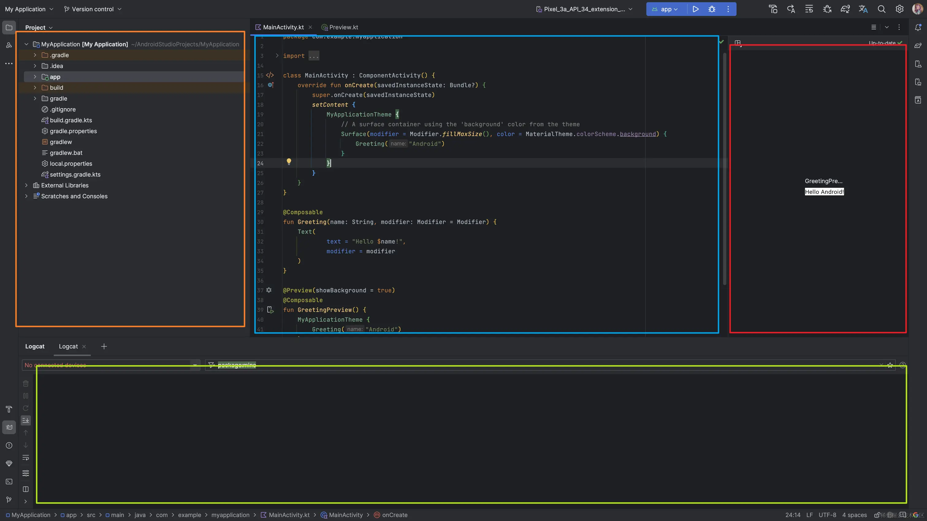
Task: Open the Version control menu
Action: coord(93,9)
